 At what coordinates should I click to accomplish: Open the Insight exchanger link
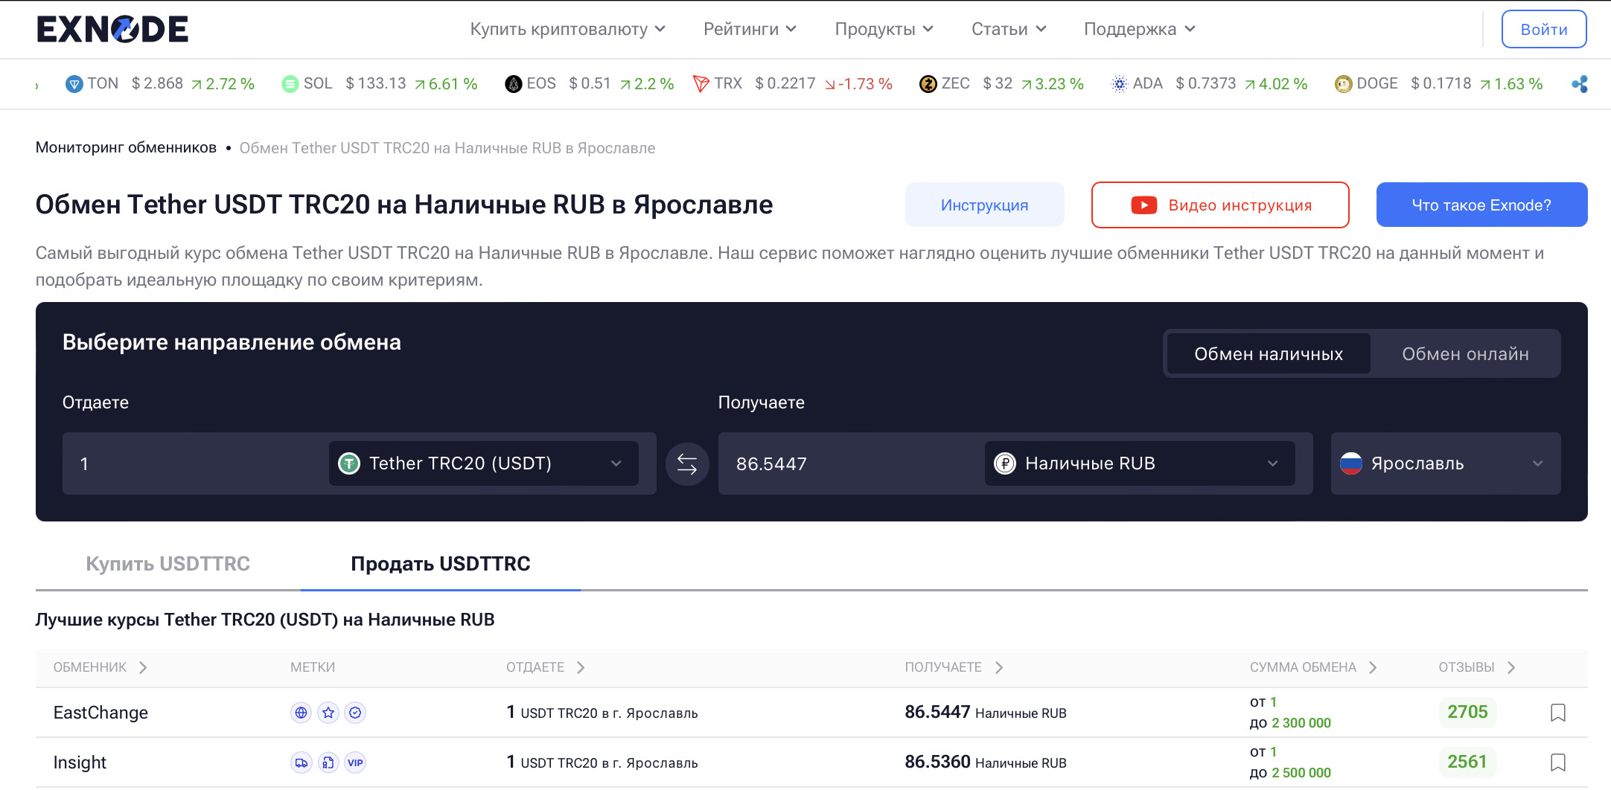coord(80,762)
